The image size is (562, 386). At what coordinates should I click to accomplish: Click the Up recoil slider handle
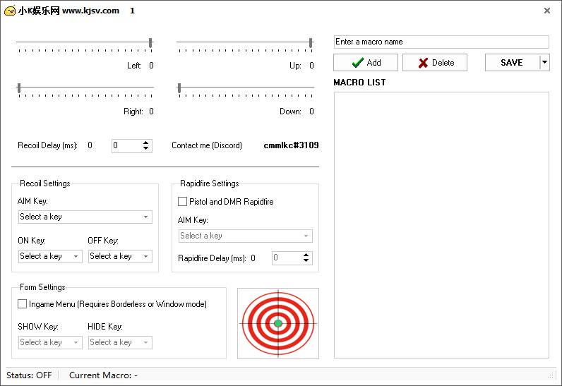click(x=311, y=43)
